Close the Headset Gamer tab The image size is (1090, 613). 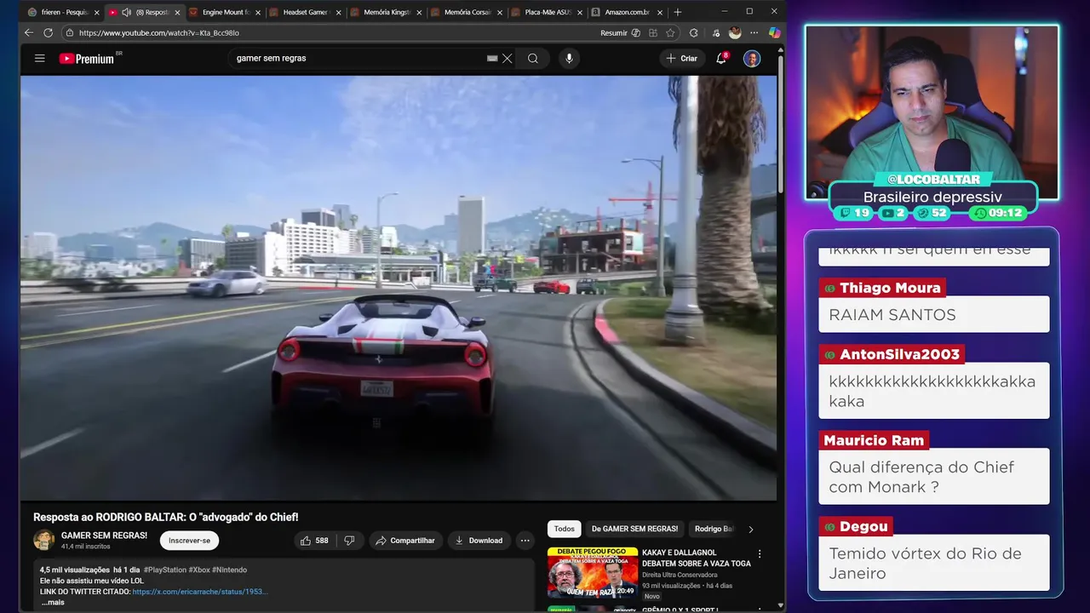click(338, 12)
